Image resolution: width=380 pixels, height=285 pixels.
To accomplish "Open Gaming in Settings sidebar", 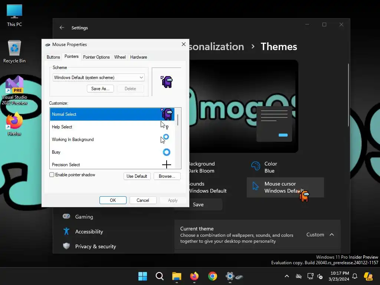I will click(x=84, y=217).
